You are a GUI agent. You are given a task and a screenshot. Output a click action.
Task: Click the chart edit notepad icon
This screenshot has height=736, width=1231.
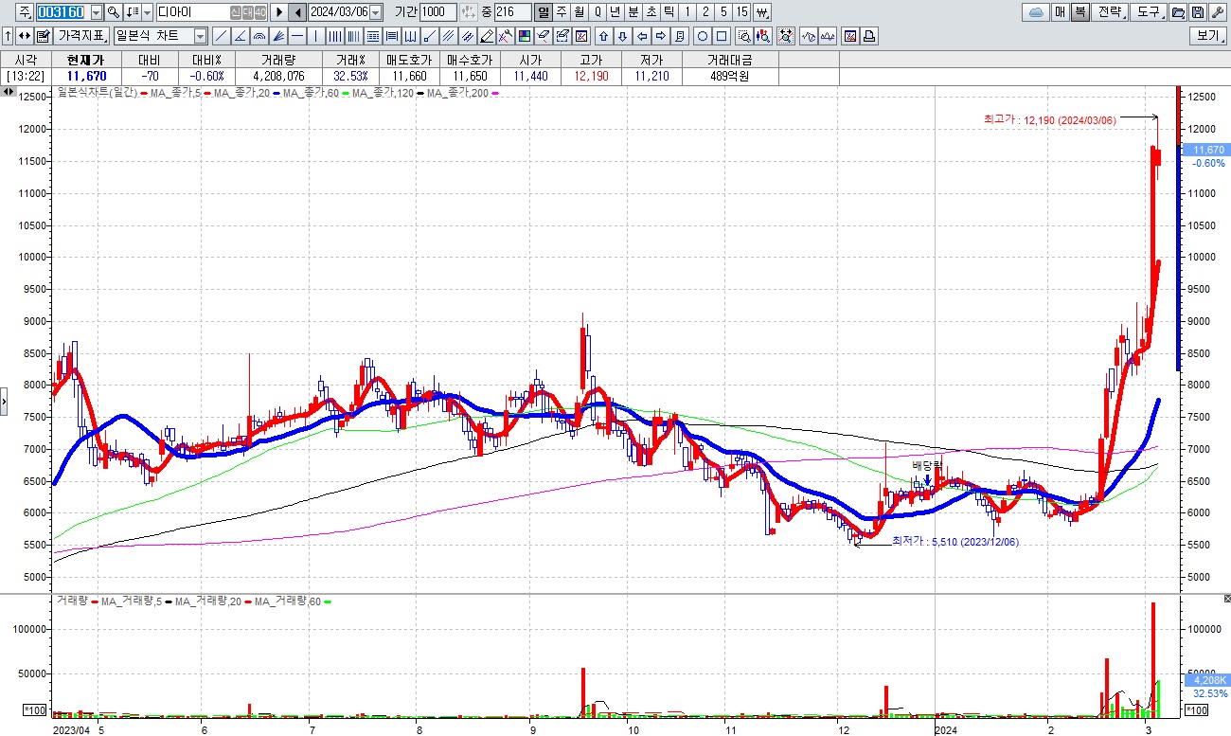click(x=43, y=36)
